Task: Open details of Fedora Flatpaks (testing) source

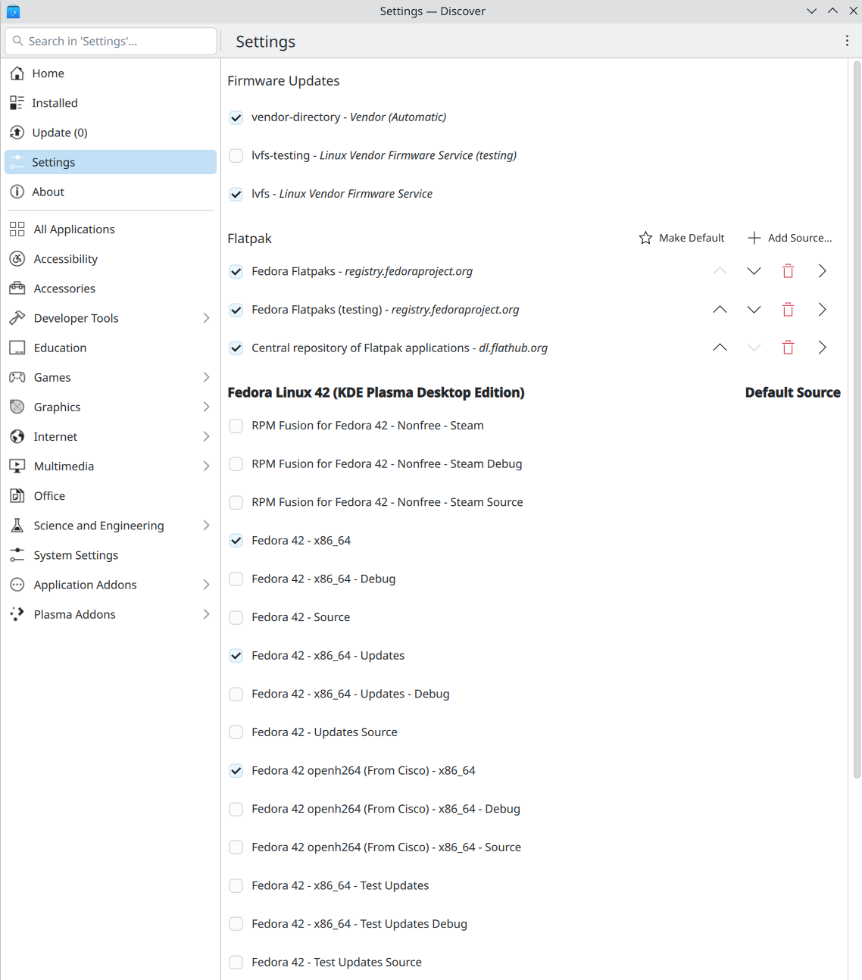Action: coord(822,309)
